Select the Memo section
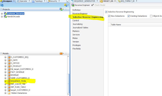This screenshot has height=96, width=162. pos(75,38)
